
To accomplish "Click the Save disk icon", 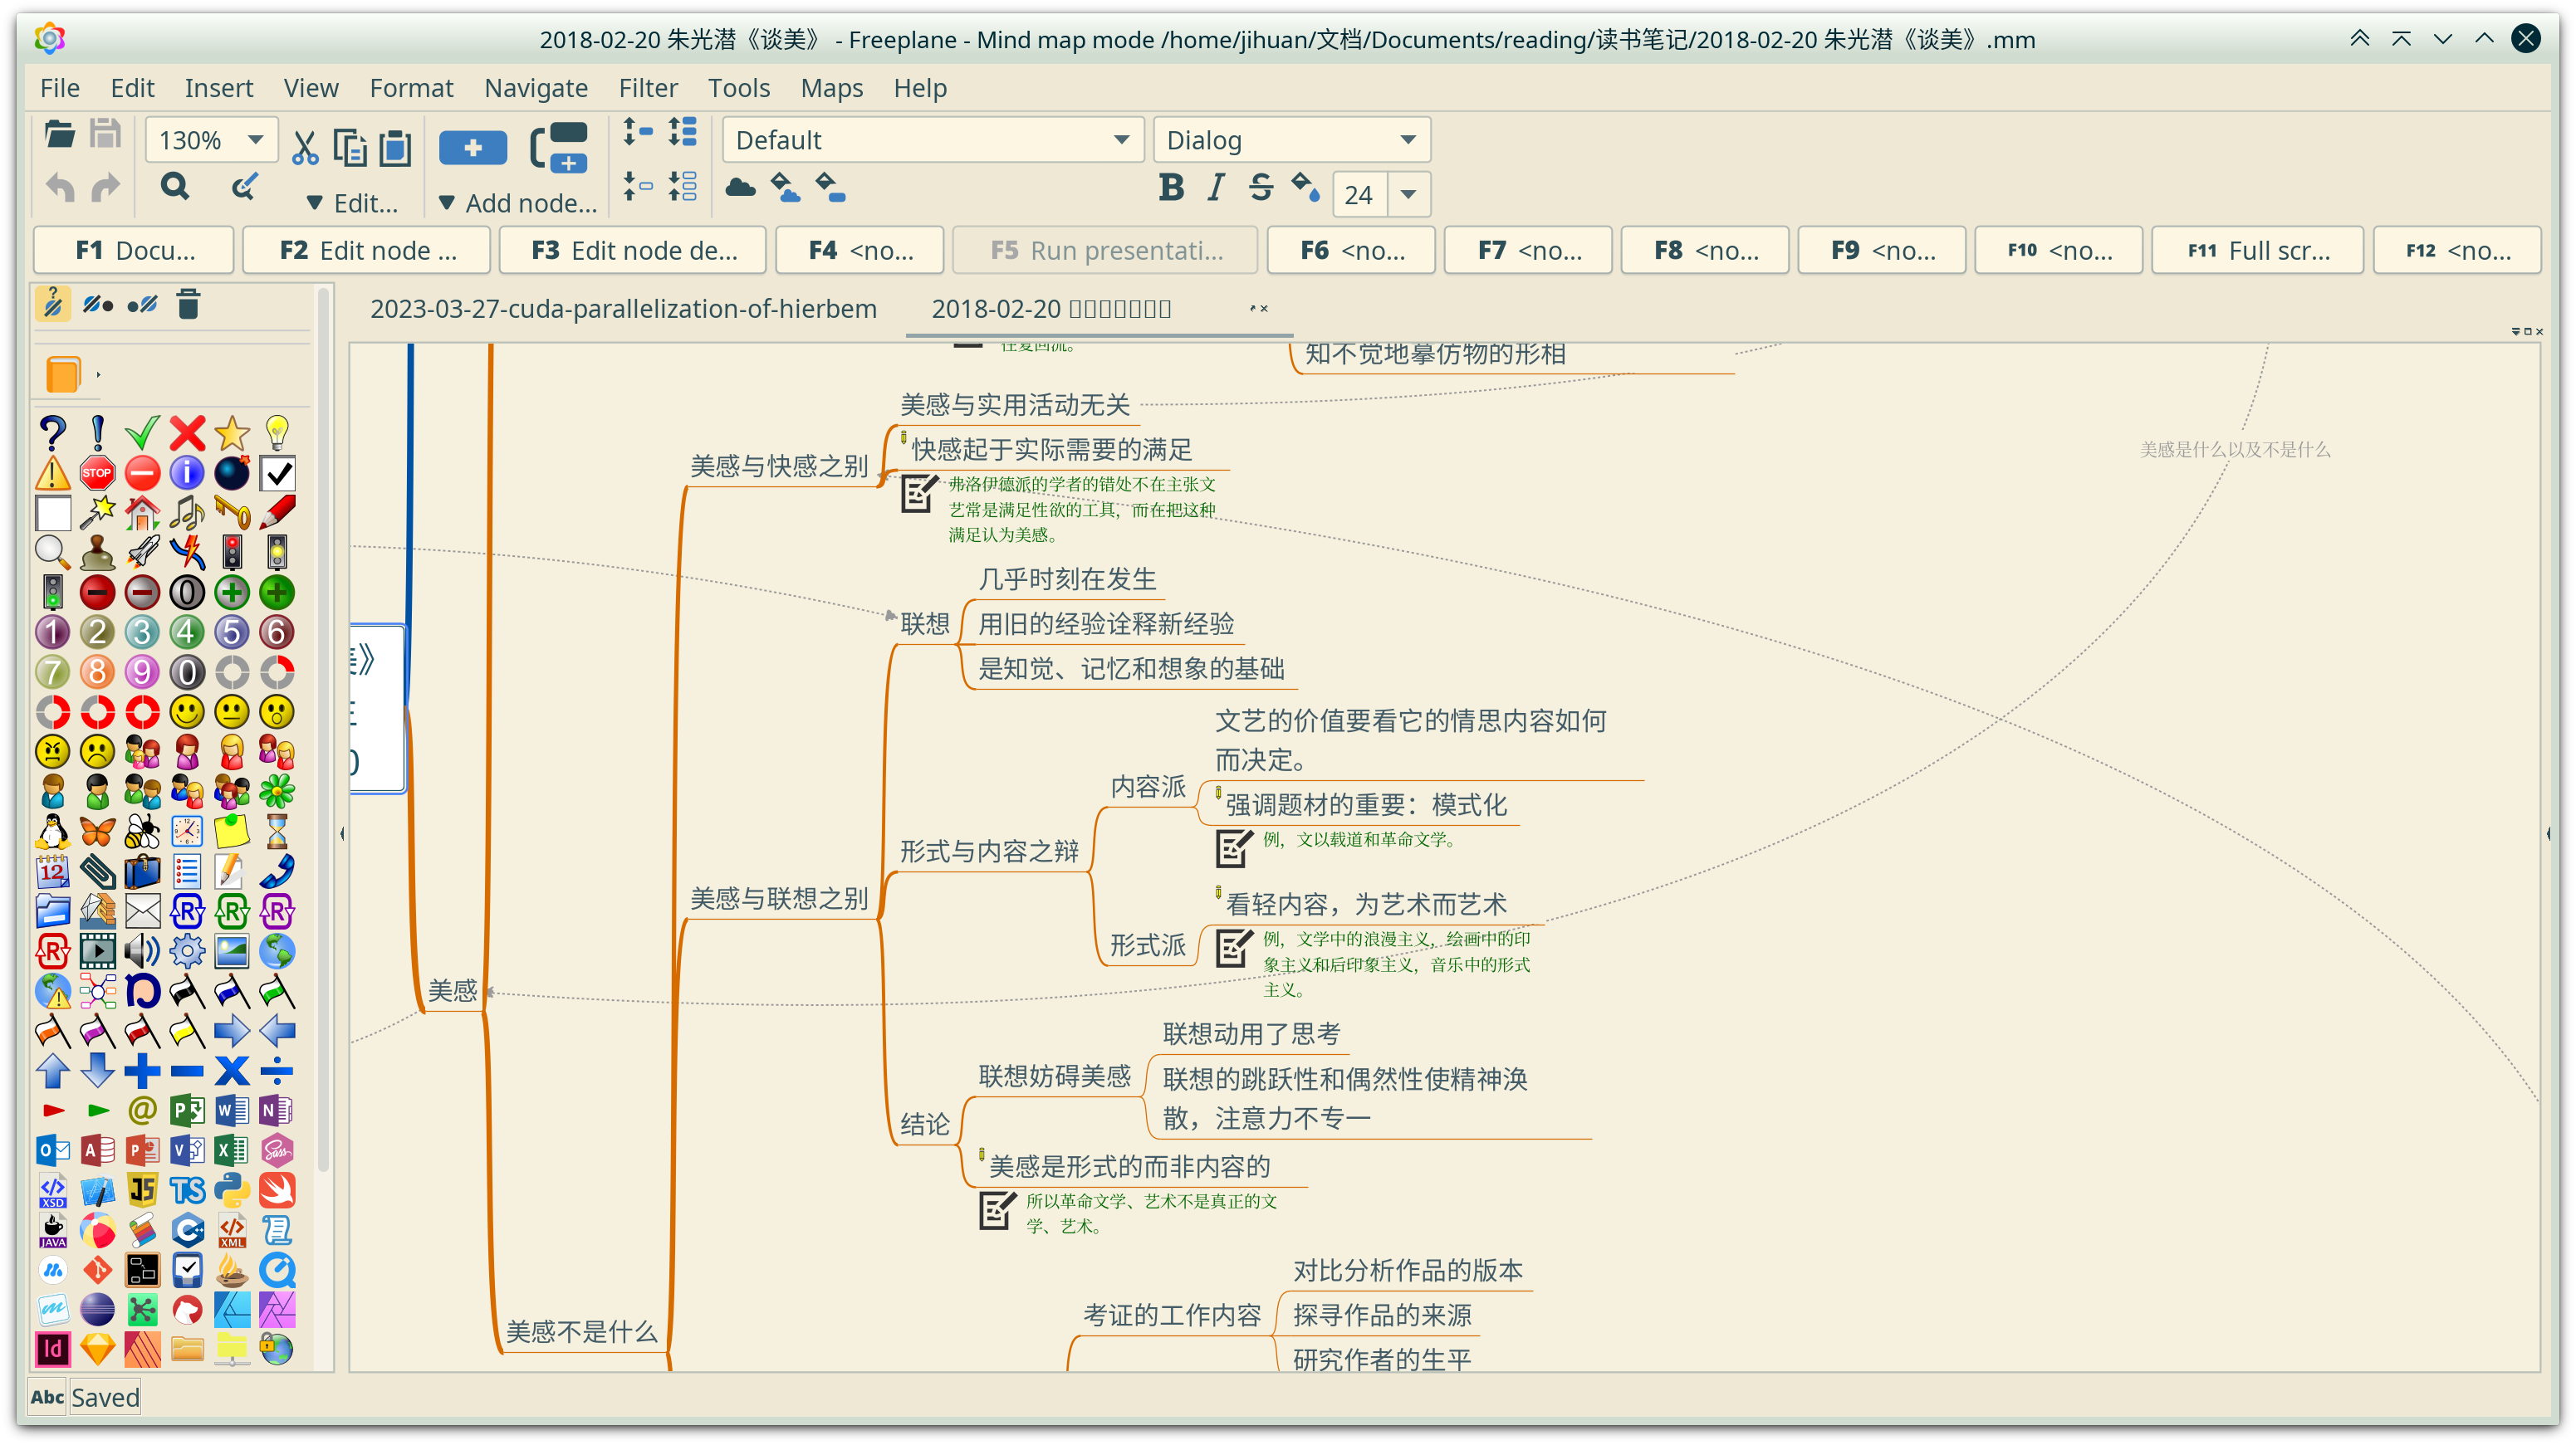I will click(x=105, y=135).
